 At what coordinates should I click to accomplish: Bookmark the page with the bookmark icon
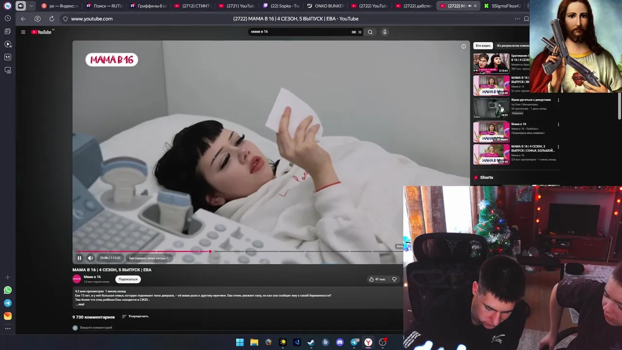click(x=526, y=19)
